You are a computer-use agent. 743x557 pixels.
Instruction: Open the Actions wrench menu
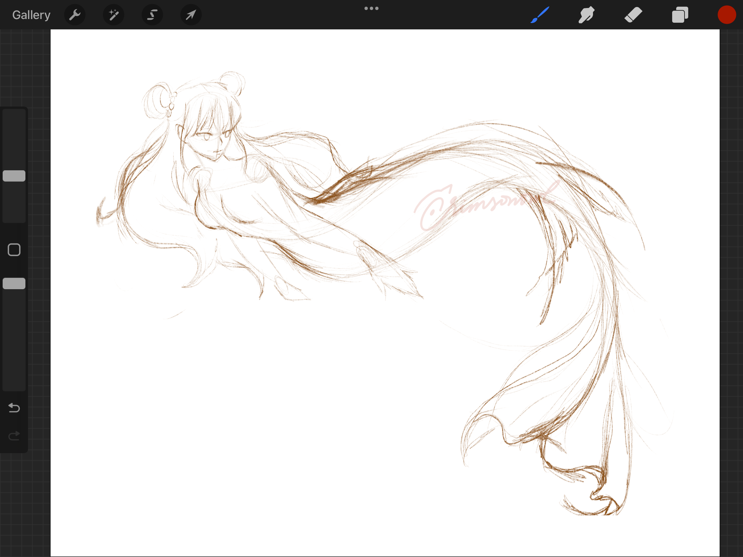pos(75,15)
